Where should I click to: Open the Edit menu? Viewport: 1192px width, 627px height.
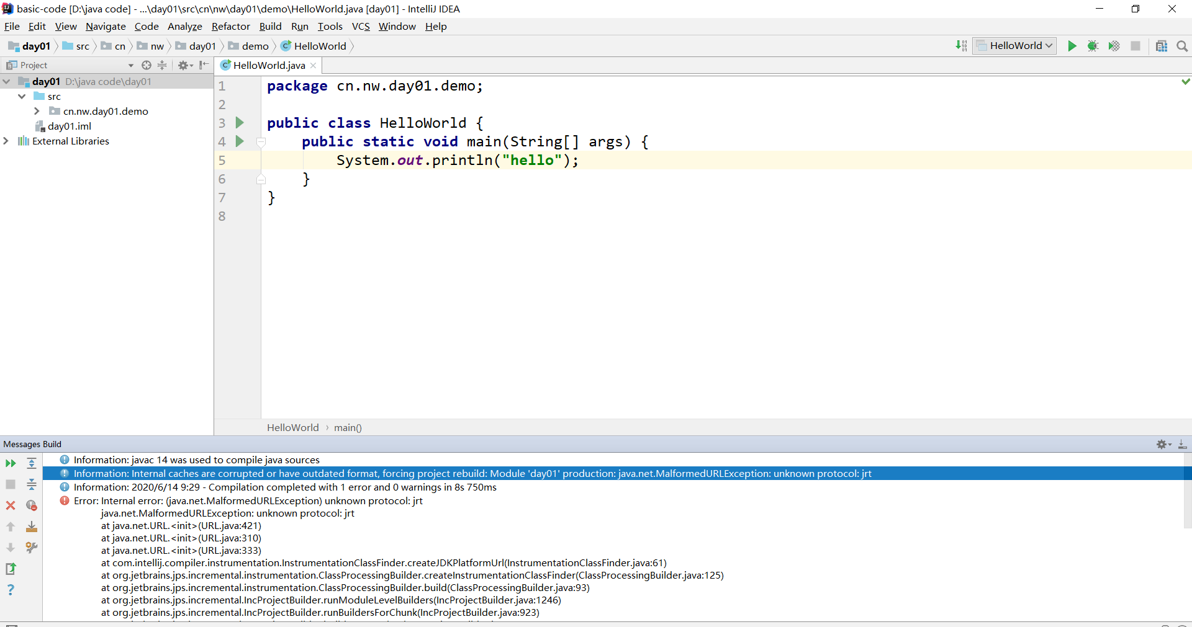tap(37, 26)
